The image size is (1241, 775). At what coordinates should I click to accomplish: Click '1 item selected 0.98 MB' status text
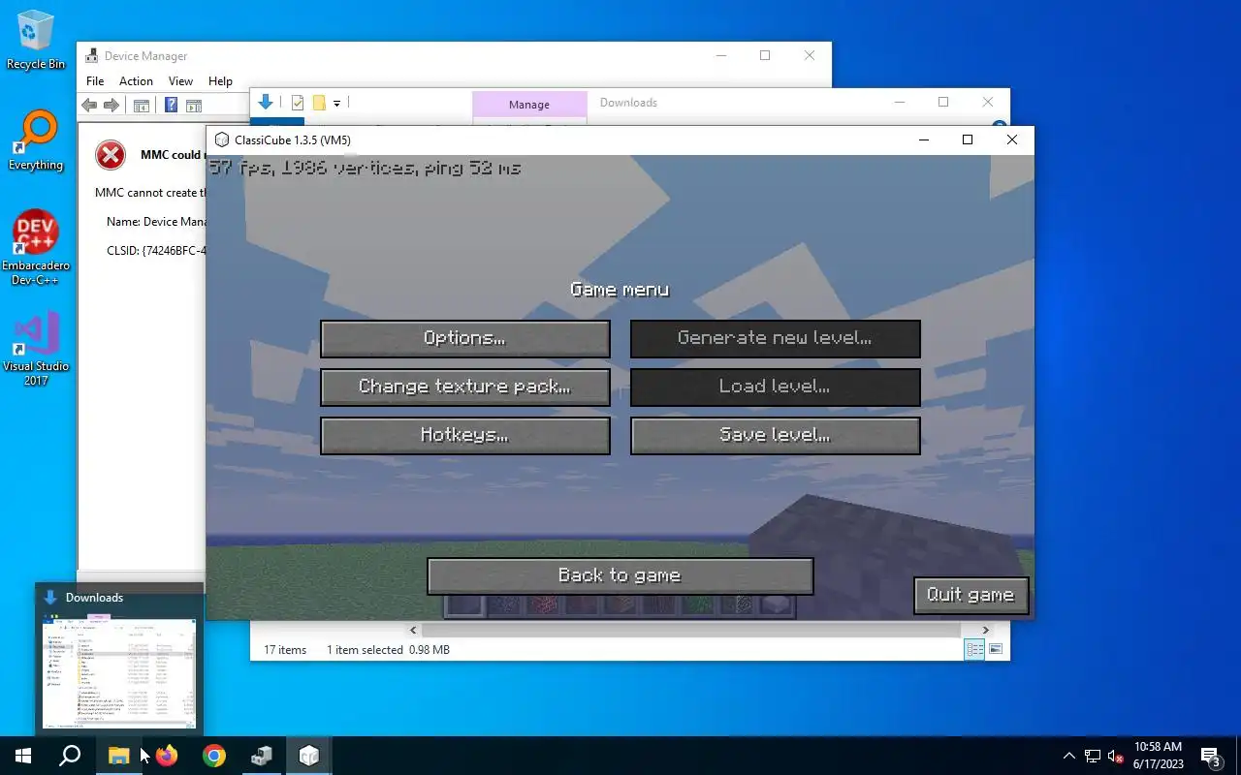(388, 650)
